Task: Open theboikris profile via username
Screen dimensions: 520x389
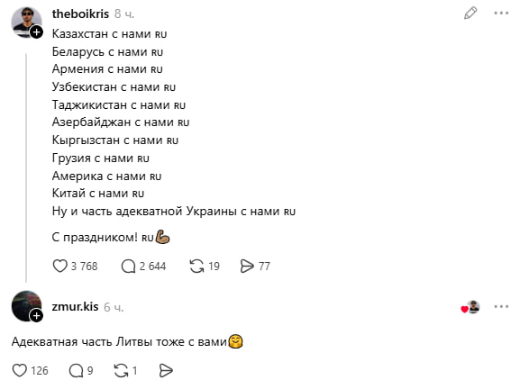Action: 80,14
